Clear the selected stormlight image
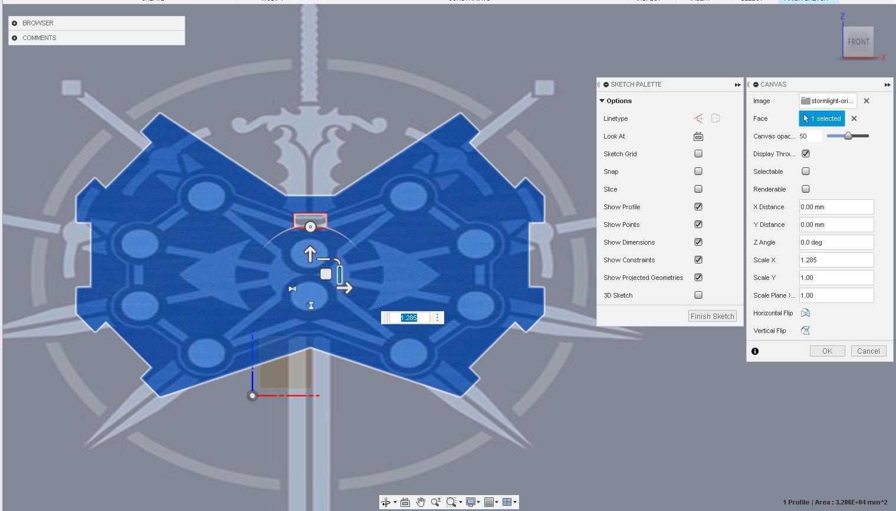Viewport: 896px width, 511px height. 867,101
